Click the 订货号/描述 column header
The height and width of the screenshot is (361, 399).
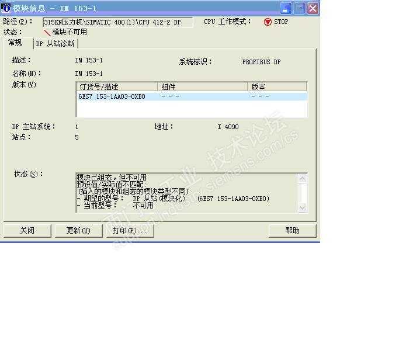point(117,87)
